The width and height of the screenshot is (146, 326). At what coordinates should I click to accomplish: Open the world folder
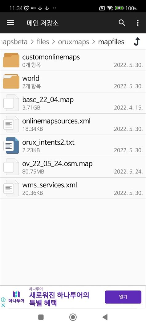[x=73, y=81]
